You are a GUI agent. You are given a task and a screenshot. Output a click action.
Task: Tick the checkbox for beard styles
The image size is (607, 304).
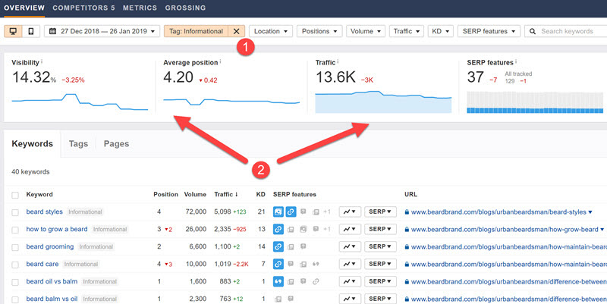[x=15, y=212]
